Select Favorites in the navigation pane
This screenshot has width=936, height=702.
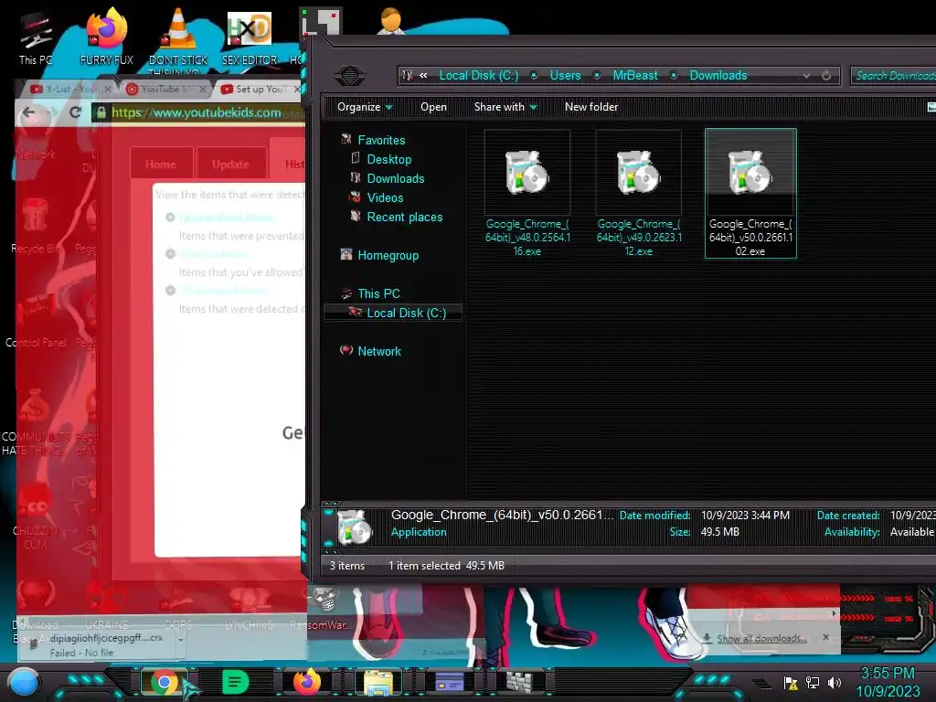click(381, 140)
